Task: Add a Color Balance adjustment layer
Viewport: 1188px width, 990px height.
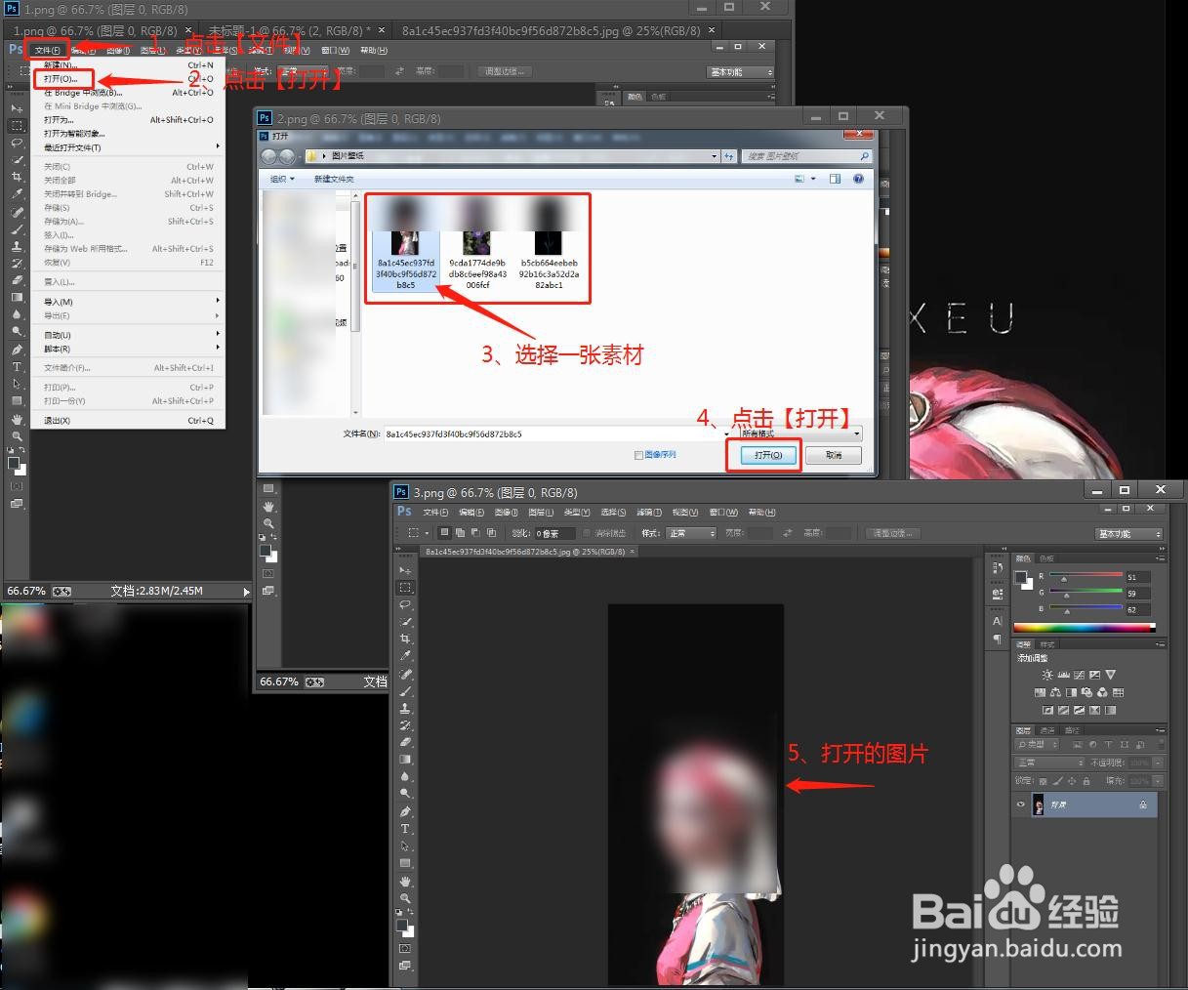Action: coord(1055,692)
